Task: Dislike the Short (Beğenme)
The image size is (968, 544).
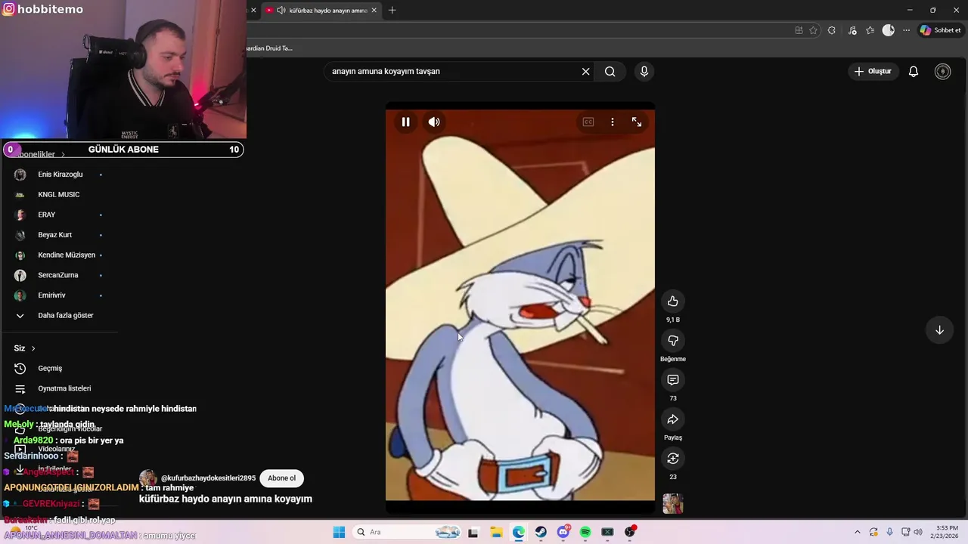Action: [x=673, y=341]
